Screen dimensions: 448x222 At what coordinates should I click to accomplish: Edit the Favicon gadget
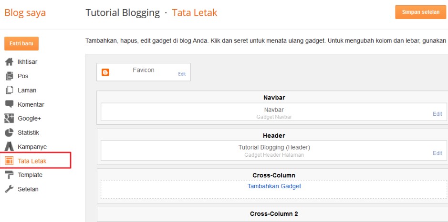182,74
